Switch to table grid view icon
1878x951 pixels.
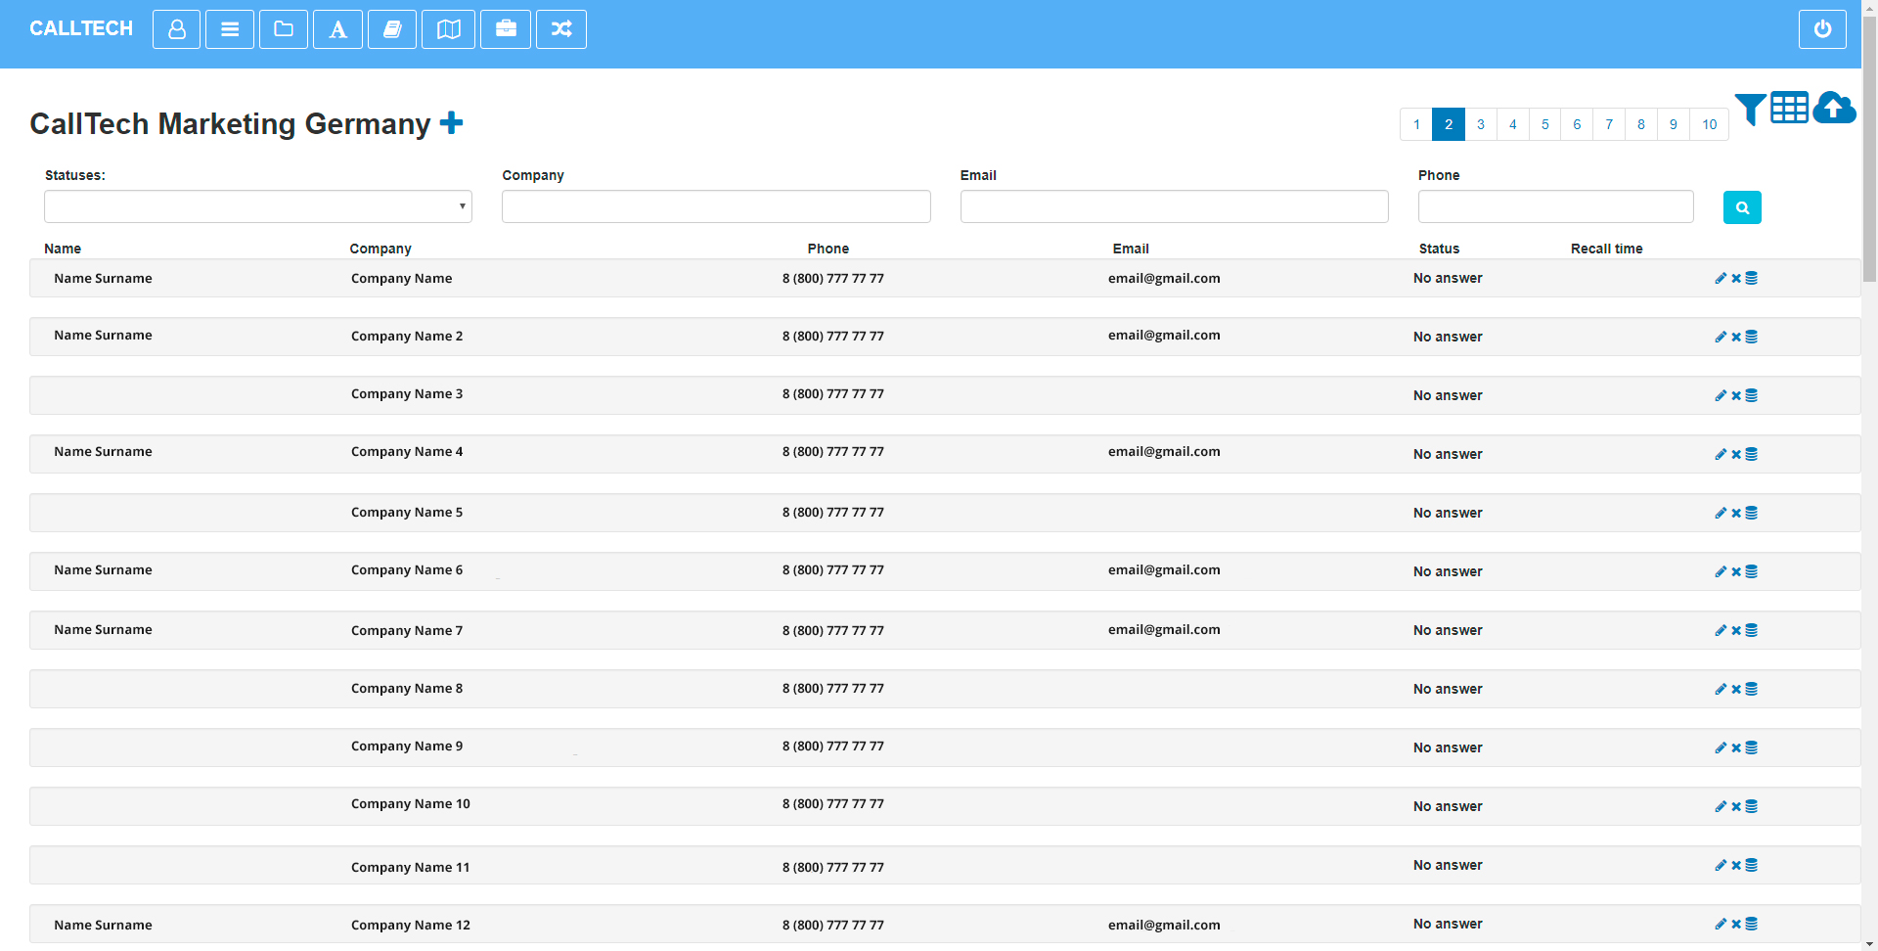1789,108
